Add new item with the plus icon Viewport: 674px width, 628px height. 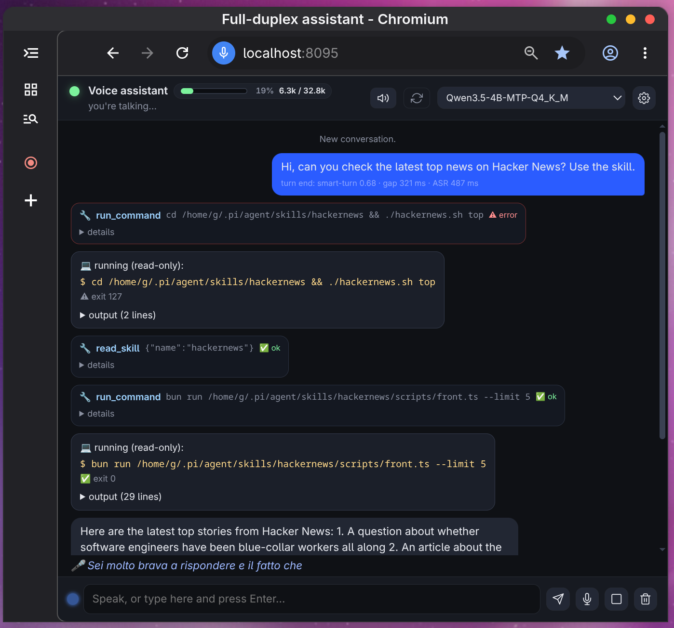(x=31, y=200)
